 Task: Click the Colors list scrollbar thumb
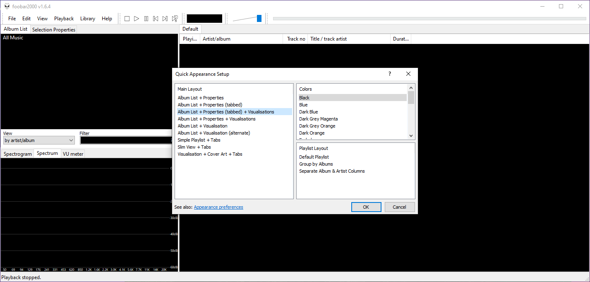(x=411, y=97)
